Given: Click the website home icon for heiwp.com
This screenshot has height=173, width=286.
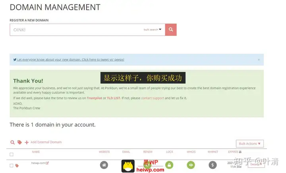Looking at the screenshot, I should (104, 165).
